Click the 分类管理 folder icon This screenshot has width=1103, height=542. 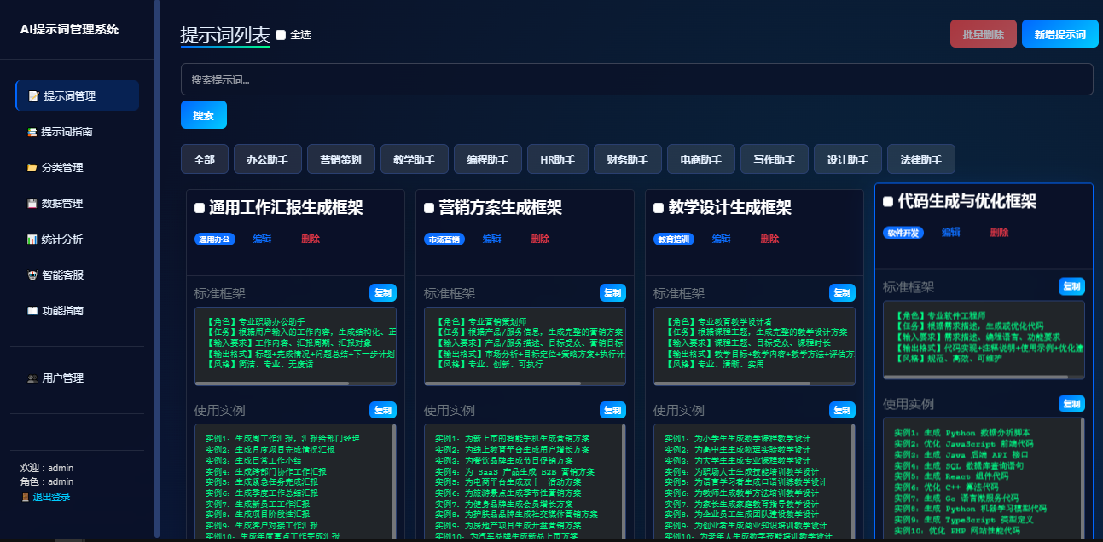[x=32, y=168]
